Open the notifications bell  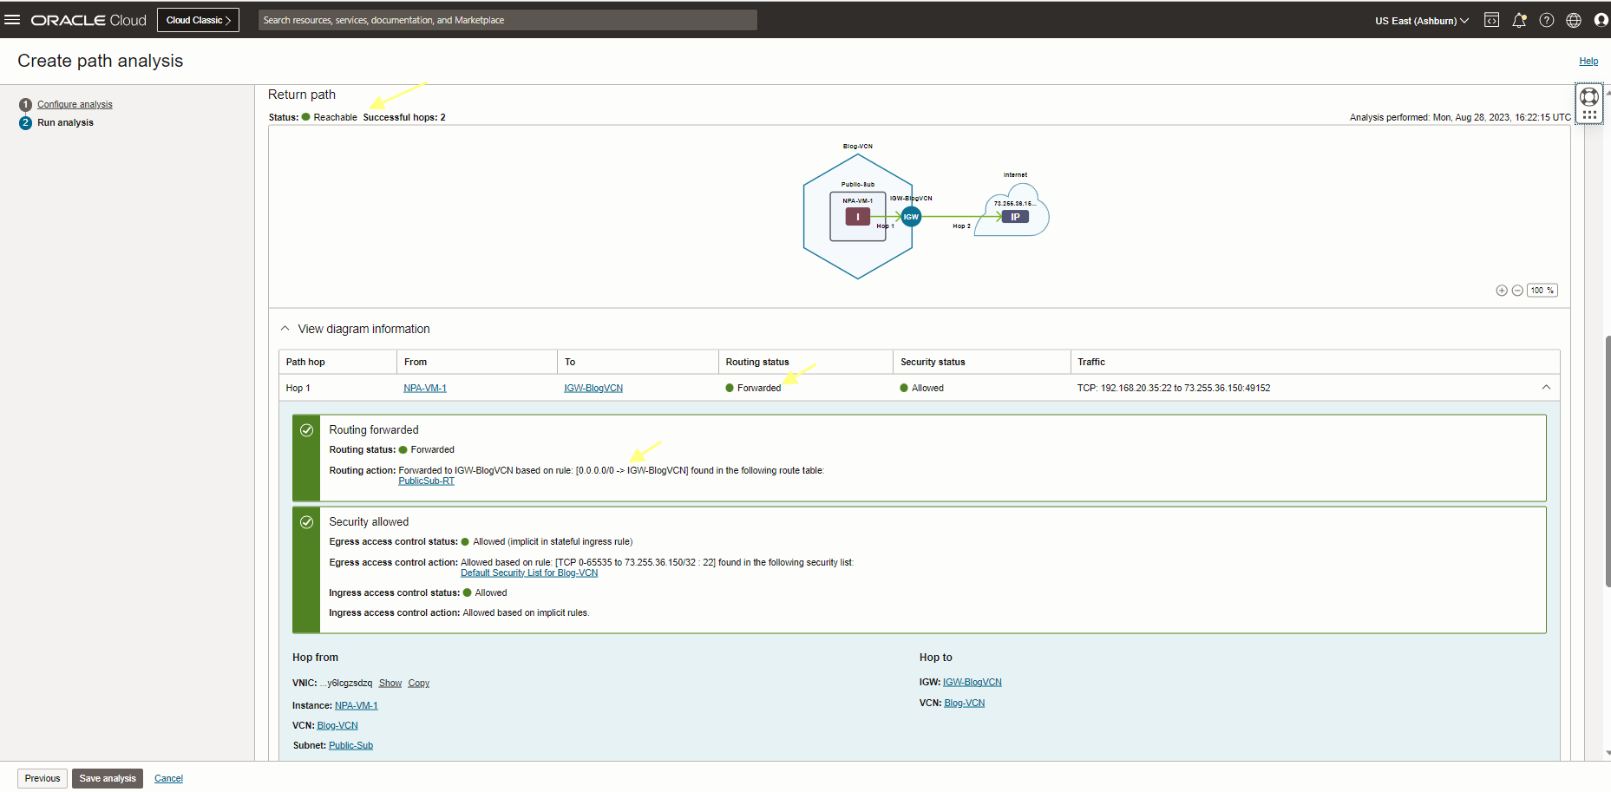click(x=1519, y=20)
